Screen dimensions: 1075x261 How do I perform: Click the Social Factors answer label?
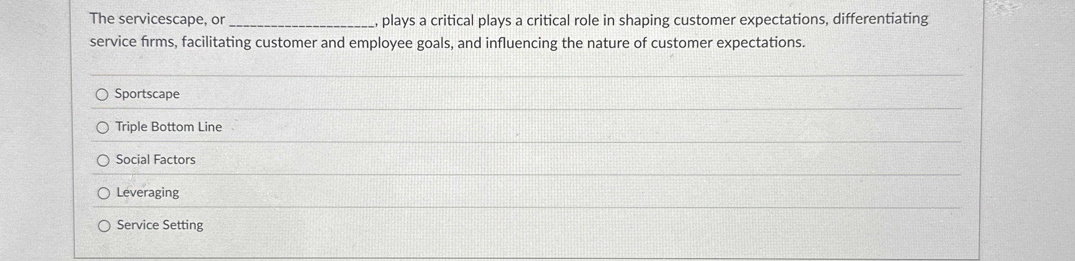[155, 159]
